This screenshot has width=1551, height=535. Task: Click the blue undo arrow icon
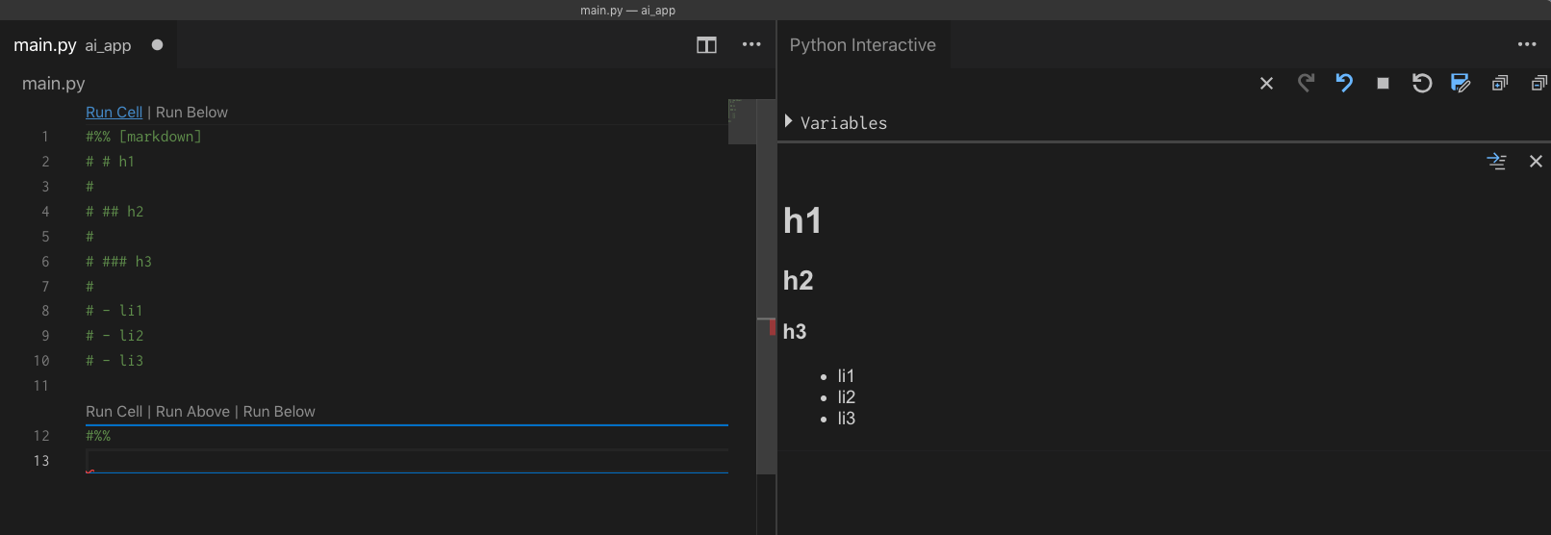[1344, 84]
